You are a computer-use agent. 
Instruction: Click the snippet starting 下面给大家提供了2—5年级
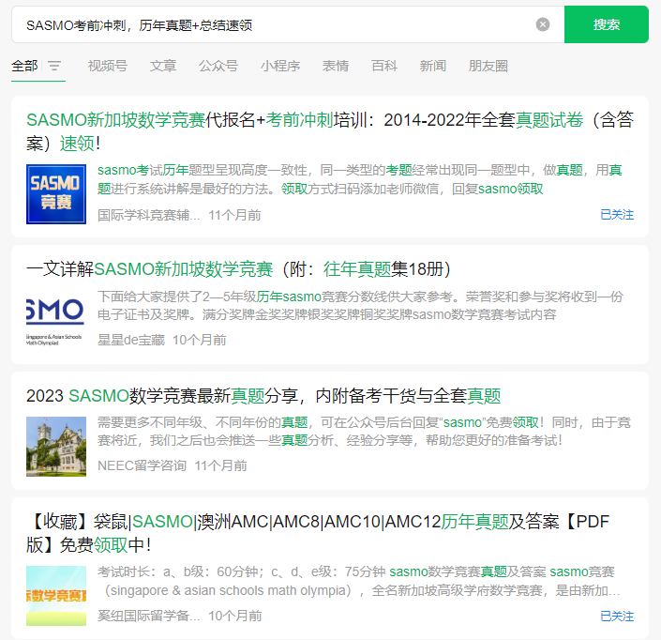(x=360, y=305)
